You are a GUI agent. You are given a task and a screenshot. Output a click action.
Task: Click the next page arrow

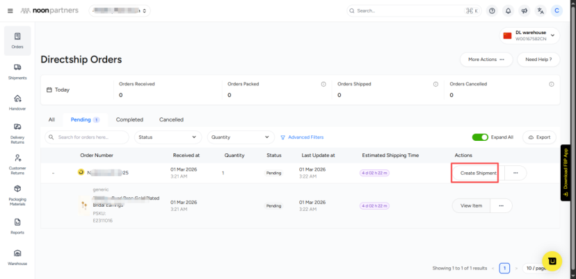516,269
